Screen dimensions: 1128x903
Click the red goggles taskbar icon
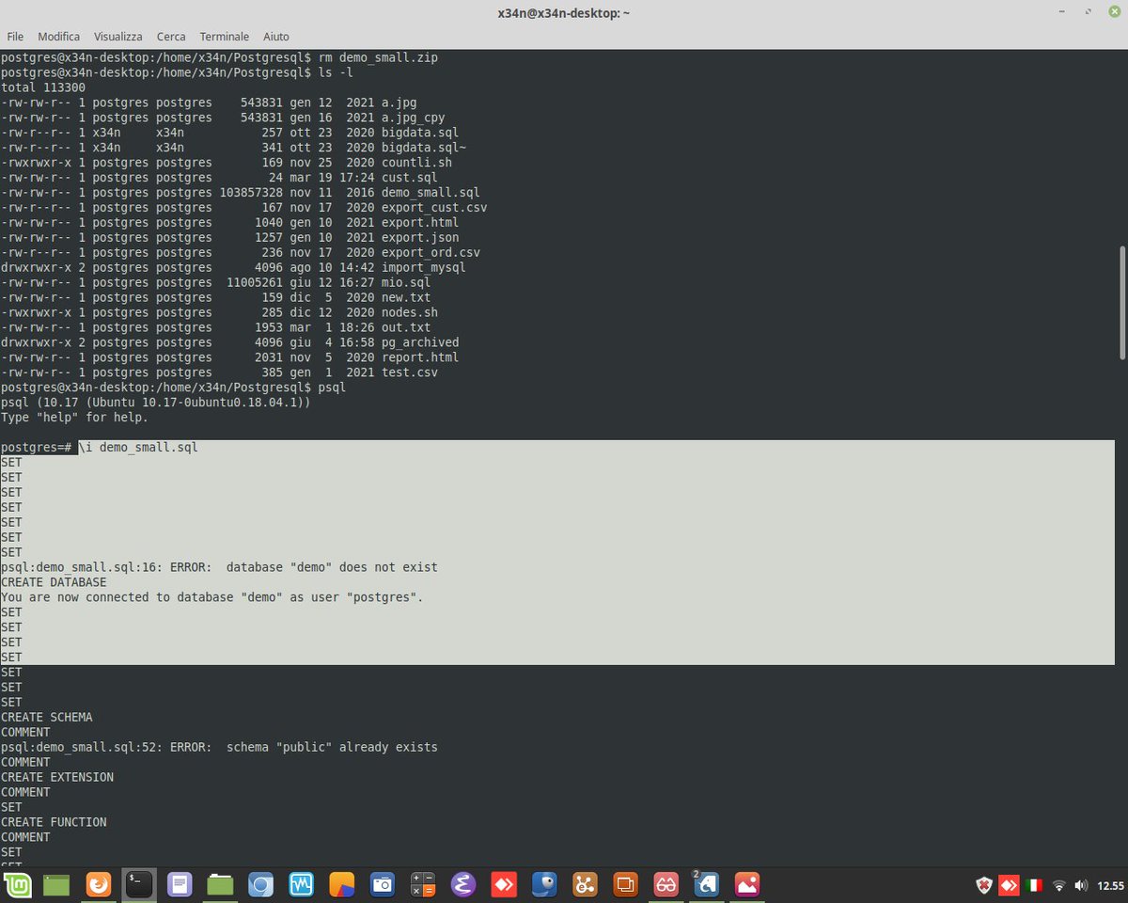pyautogui.click(x=665, y=884)
